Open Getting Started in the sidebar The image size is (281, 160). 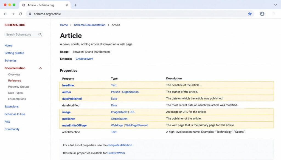[x=14, y=53]
